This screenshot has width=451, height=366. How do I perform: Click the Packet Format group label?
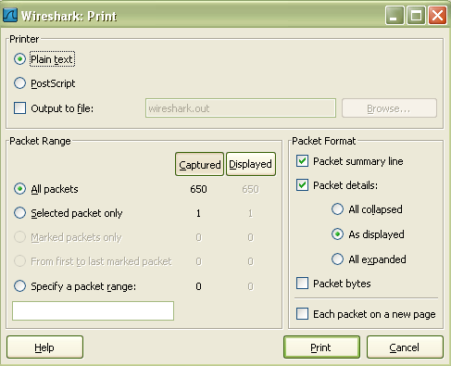[x=324, y=141]
